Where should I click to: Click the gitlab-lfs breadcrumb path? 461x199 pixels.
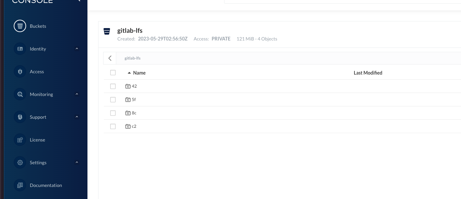[132, 58]
